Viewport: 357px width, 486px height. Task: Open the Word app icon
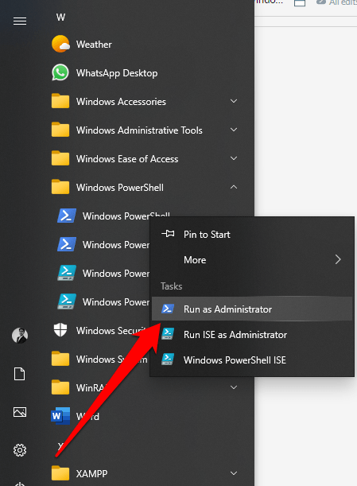pos(60,416)
